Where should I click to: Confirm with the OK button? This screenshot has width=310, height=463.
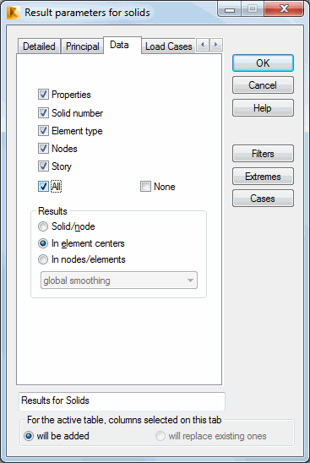tap(263, 63)
